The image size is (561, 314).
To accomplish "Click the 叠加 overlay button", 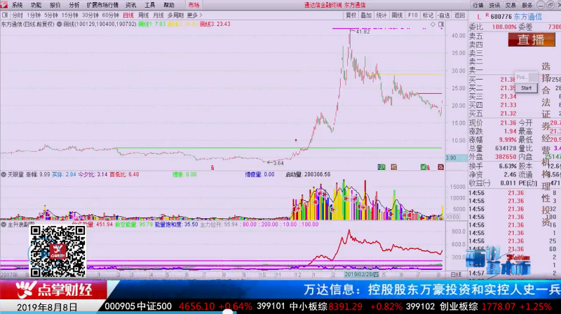I will (366, 15).
